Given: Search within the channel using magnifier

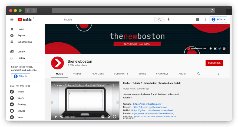Looking at the screenshot, I should click(x=199, y=74).
